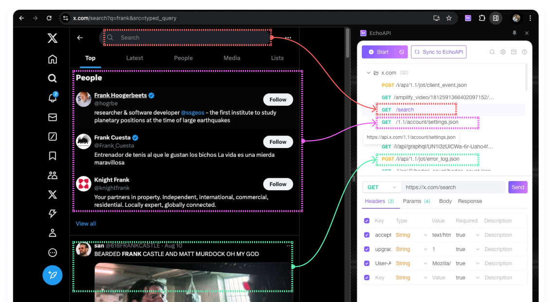Image resolution: width=551 pixels, height=302 pixels.
Task: Toggle the select-all checkbox in Headers header row
Action: (367, 220)
